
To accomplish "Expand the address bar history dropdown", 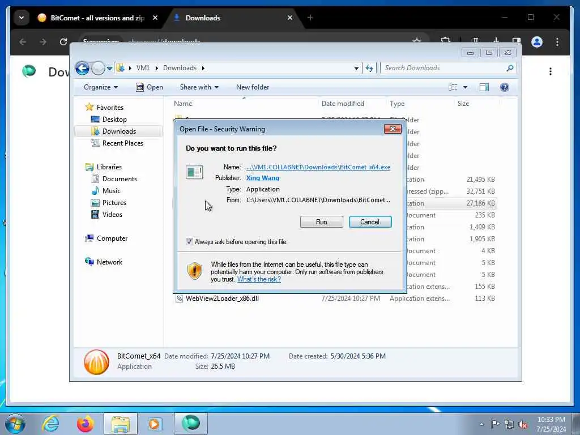I will (x=356, y=68).
